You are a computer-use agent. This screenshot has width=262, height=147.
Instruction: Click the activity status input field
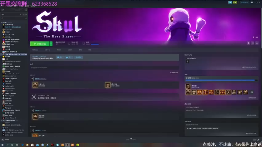coord(104,68)
